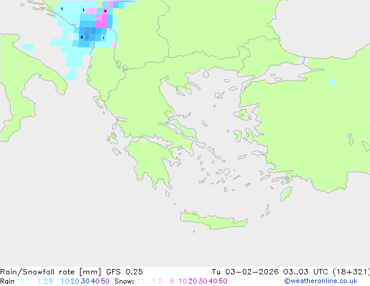This screenshot has height=286, width=370.
Task: Click the 'Rain/Snowfall rate [mm]' title text
Action: coord(50,272)
